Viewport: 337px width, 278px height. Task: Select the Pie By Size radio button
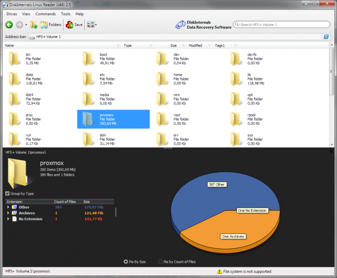(x=126, y=262)
